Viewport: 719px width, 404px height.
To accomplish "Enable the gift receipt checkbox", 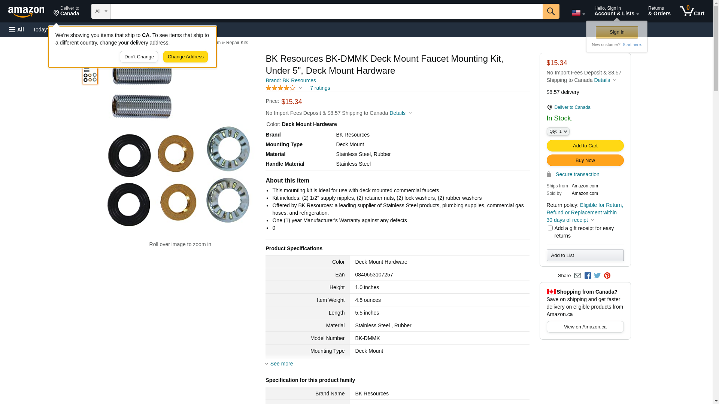I will (x=550, y=228).
